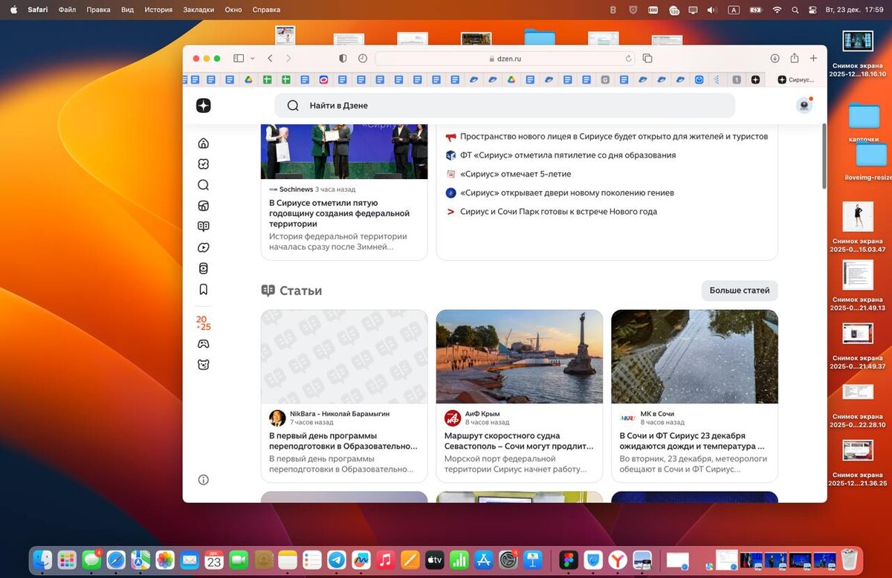Click the Wi-Fi icon in menu bar
Image resolution: width=892 pixels, height=578 pixels.
click(777, 10)
